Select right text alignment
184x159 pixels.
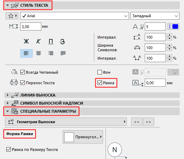[x=51, y=53]
